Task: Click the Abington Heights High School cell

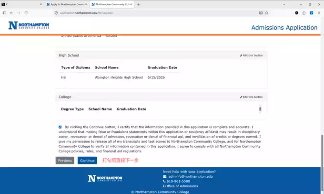Action: pos(119,77)
